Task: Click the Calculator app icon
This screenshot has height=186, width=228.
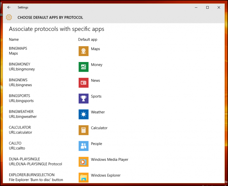Action: tap(83, 130)
